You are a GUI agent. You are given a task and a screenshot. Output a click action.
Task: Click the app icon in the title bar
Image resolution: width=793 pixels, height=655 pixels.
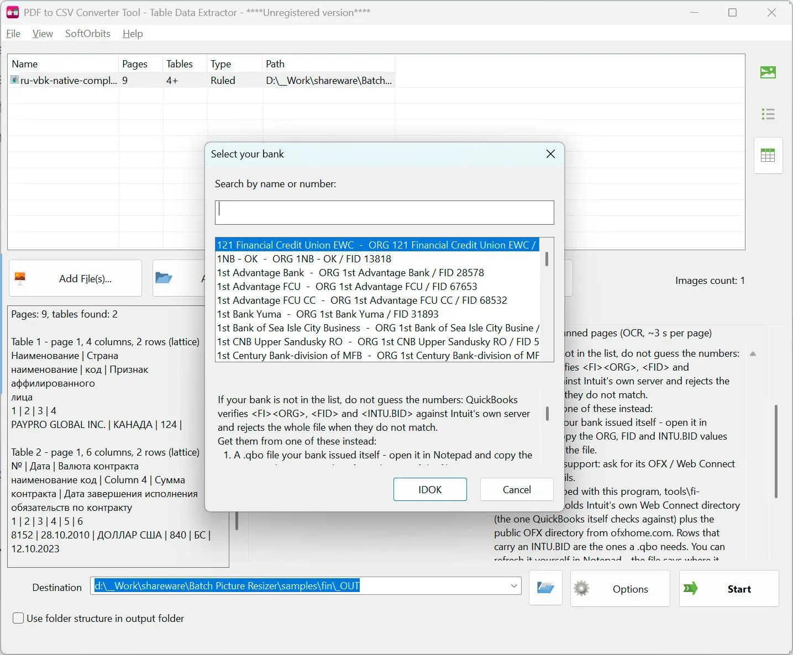click(x=13, y=12)
